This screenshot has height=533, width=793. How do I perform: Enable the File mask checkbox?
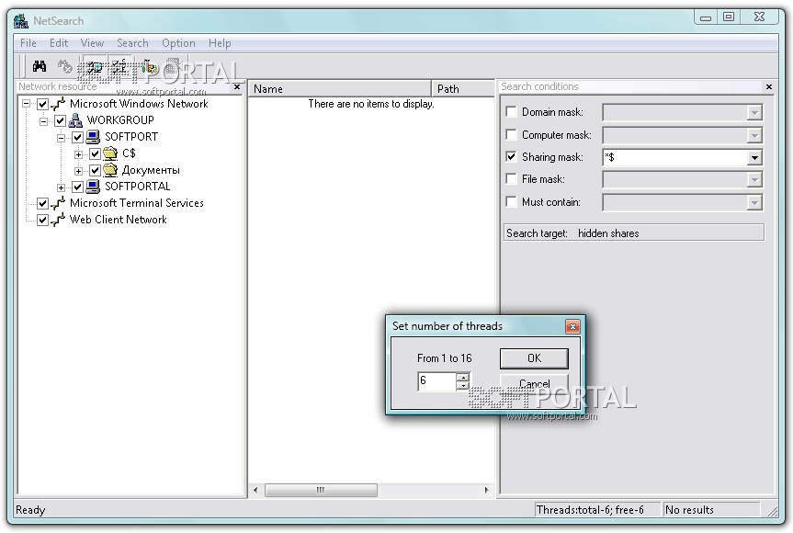tap(511, 179)
